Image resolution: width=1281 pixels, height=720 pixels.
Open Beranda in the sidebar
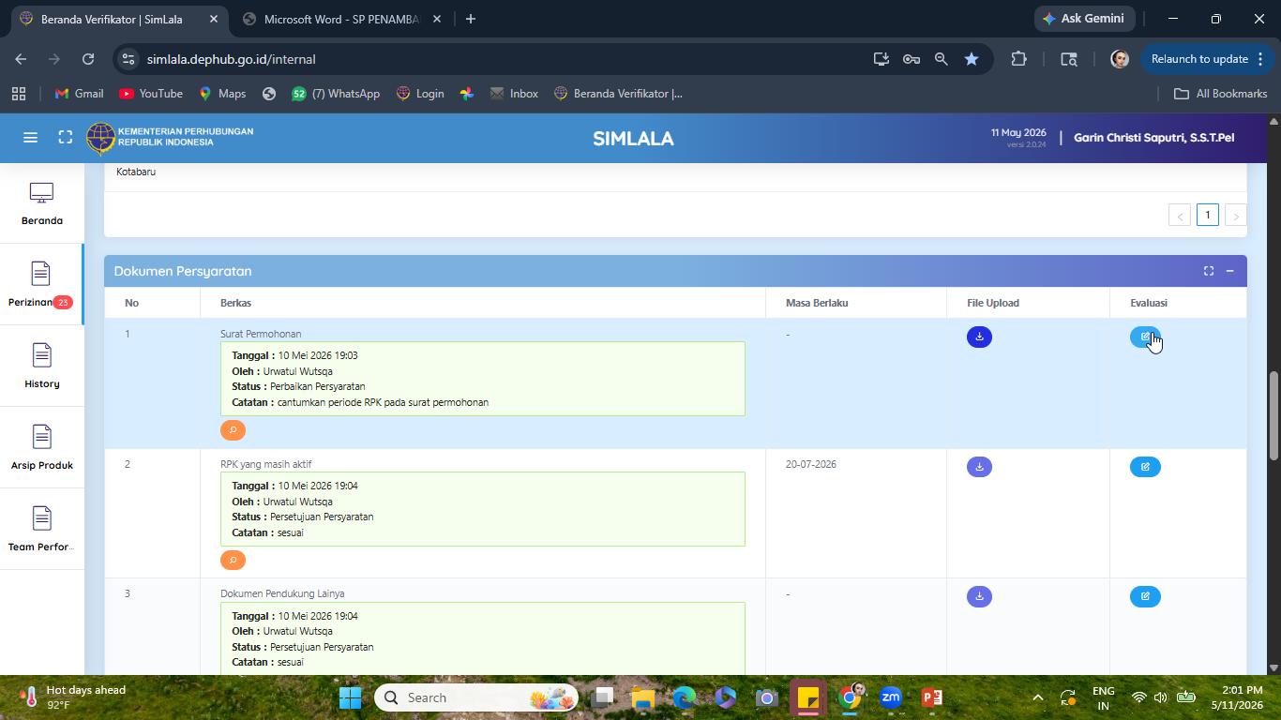(x=41, y=203)
